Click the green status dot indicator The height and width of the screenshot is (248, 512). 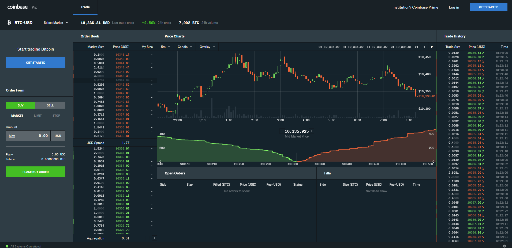coord(7,246)
